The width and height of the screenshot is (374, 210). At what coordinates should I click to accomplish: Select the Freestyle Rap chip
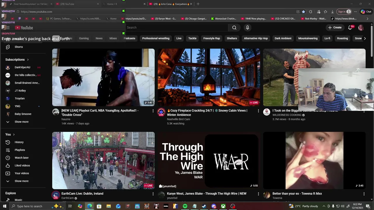click(212, 38)
